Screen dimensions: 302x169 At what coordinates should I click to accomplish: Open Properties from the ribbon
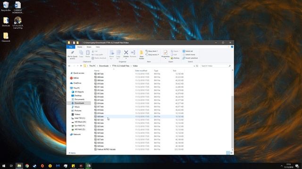coord(165,54)
